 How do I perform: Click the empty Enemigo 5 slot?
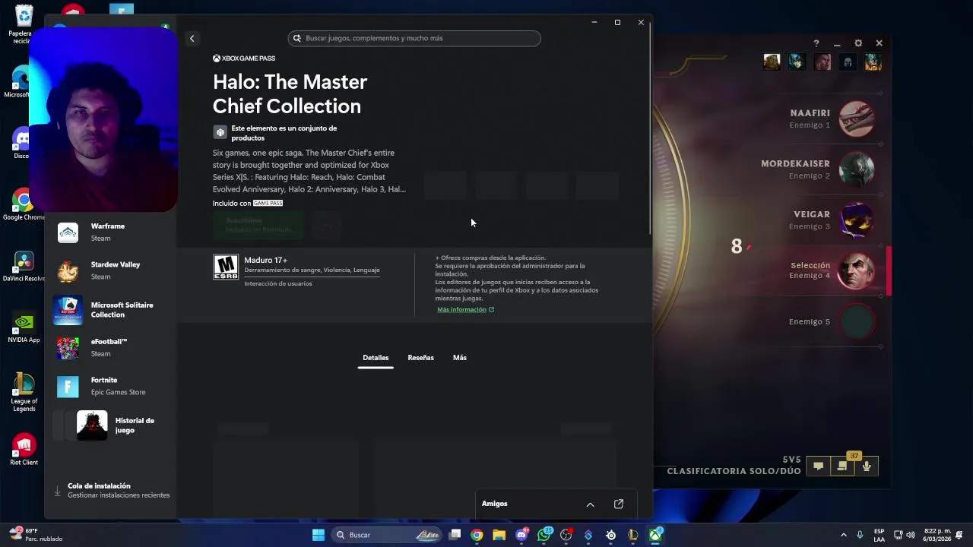tap(858, 321)
